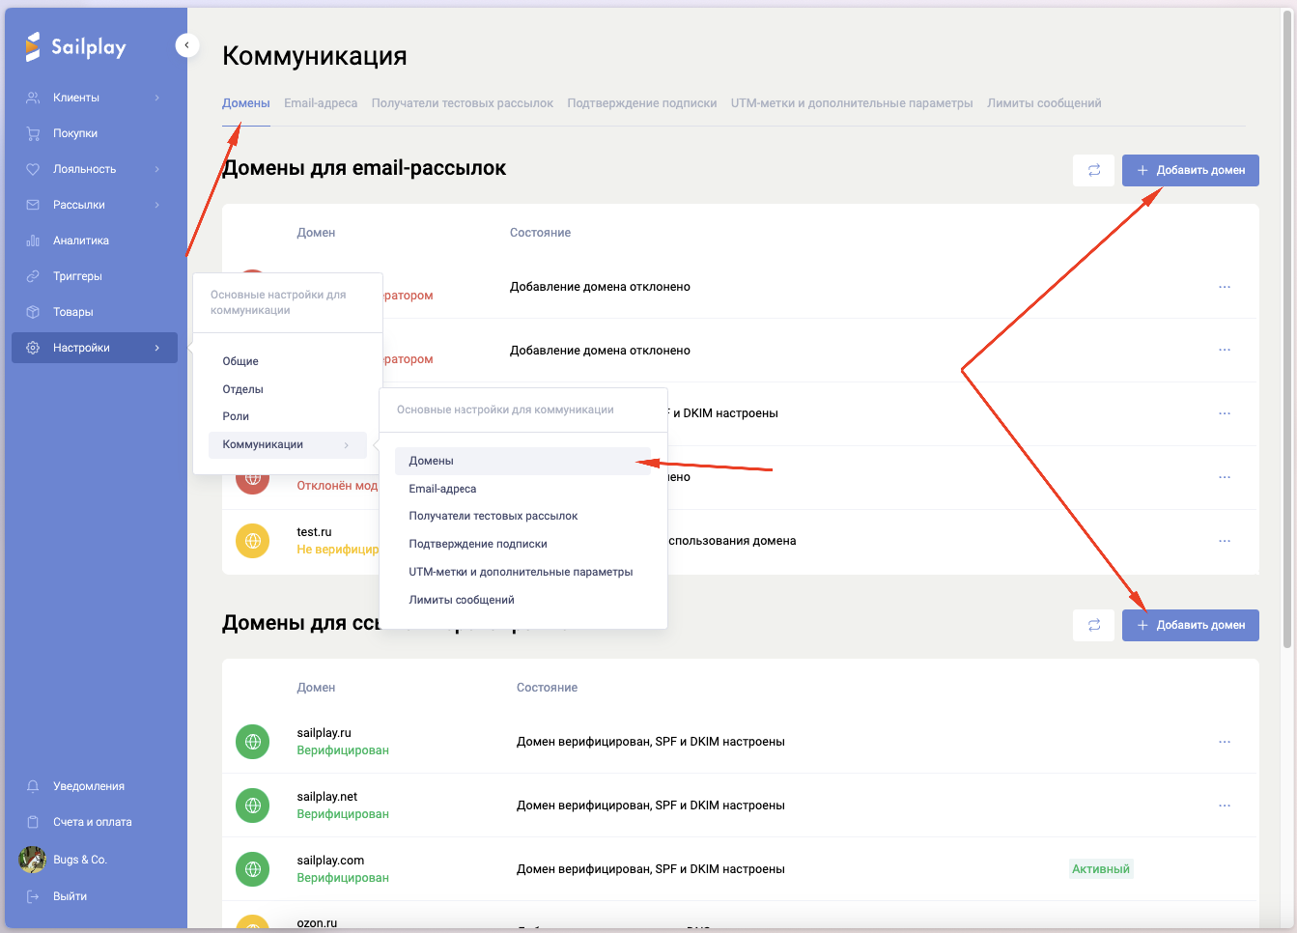Open Notifications via the bell icon
The image size is (1297, 933).
[x=33, y=786]
